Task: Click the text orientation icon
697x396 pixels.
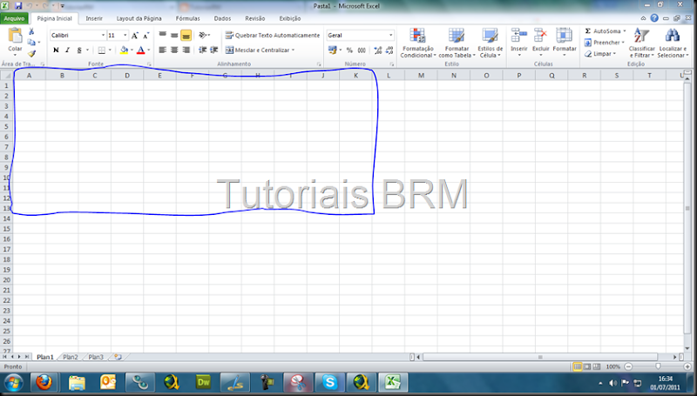Action: coord(204,35)
